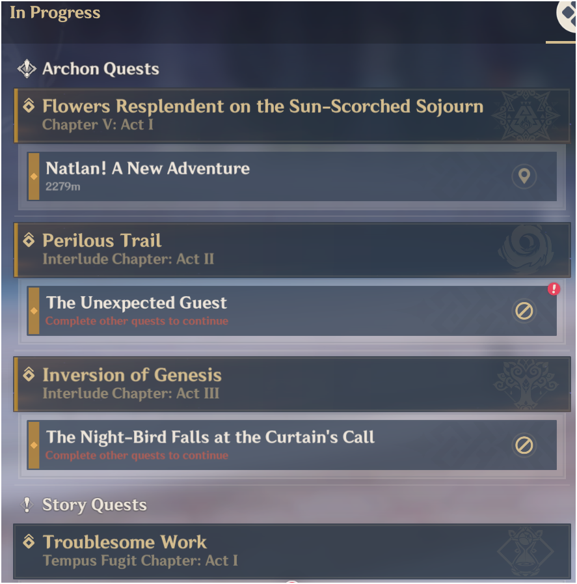
Task: Click blocked icon on Night-Bird Falls quest
Action: [x=524, y=445]
